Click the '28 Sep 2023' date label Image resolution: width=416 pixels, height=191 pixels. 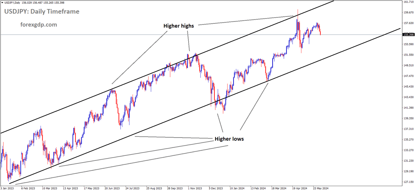pos(175,188)
